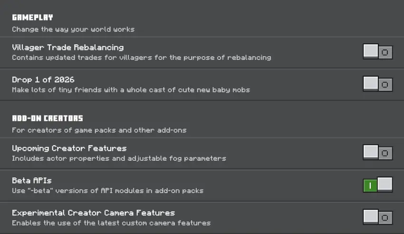Click the cute new baby mobs description
Screen dimensions: 404x234
(131, 89)
